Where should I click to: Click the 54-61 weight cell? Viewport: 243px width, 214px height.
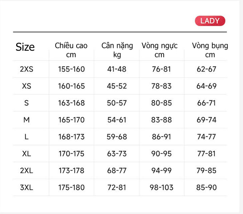117,120
